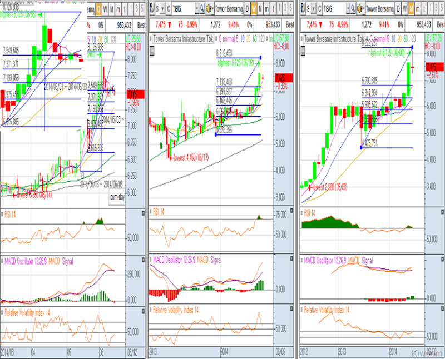Viewport: 445px width, 359px height.
Task: Click TBIG ticker field in middle weekly chart
Action: [x=183, y=9]
